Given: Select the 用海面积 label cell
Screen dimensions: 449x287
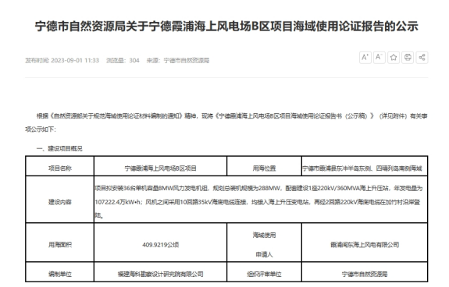Looking at the screenshot, I should [x=60, y=243].
